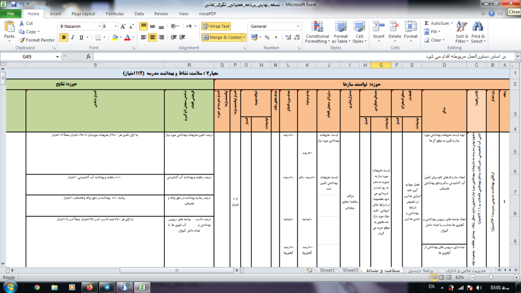Click the fill color bucket
The height and width of the screenshot is (293, 521).
point(115,38)
